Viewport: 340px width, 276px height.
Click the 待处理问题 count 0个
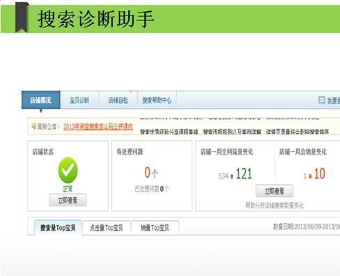(151, 173)
